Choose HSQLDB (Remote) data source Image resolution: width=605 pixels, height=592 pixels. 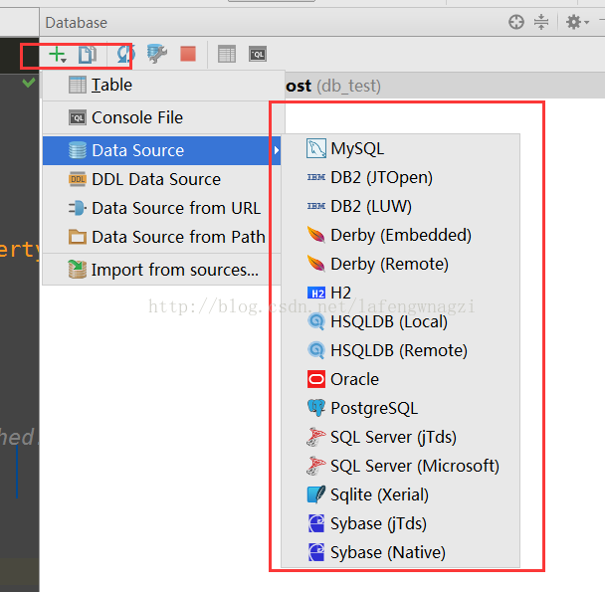coord(400,351)
